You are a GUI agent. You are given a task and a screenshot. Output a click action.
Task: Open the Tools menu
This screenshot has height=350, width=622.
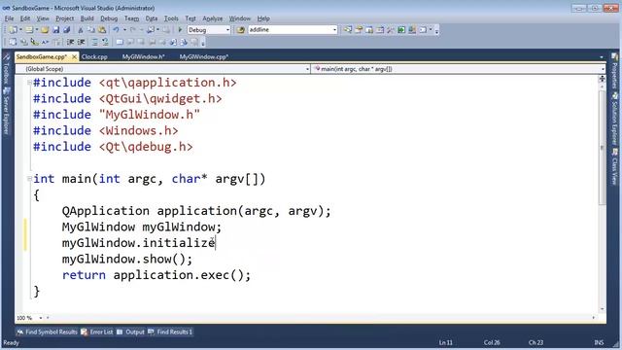[x=171, y=18]
